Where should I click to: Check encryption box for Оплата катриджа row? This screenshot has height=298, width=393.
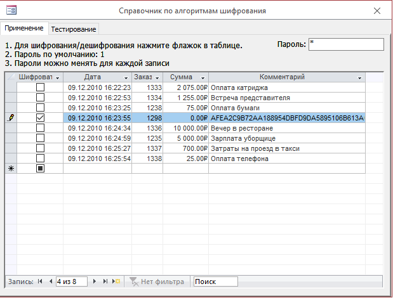click(x=40, y=87)
